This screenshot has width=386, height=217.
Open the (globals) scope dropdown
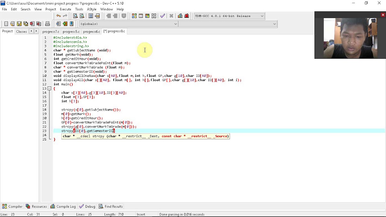pyautogui.click(x=128, y=24)
